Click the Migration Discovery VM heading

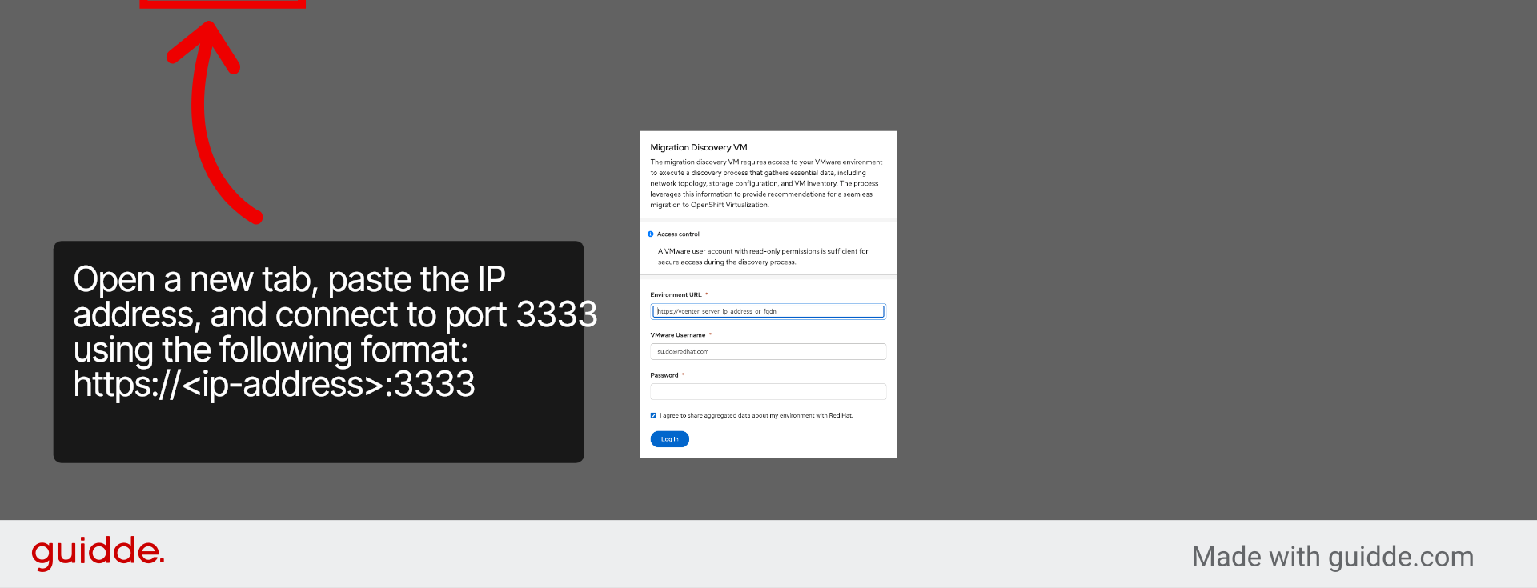699,147
